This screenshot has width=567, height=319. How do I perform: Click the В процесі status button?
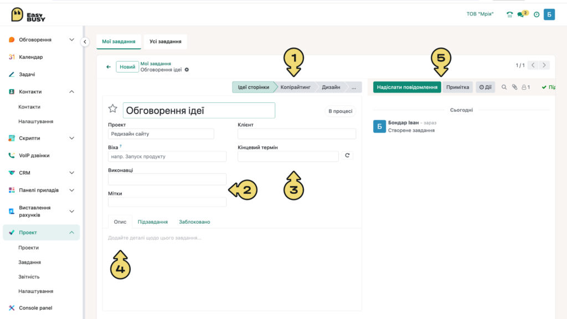point(341,111)
